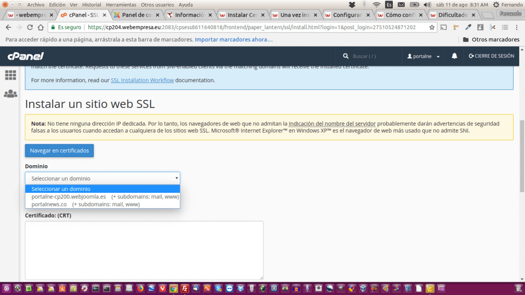Reload the current page
This screenshot has height=295, width=525.
coord(30,28)
